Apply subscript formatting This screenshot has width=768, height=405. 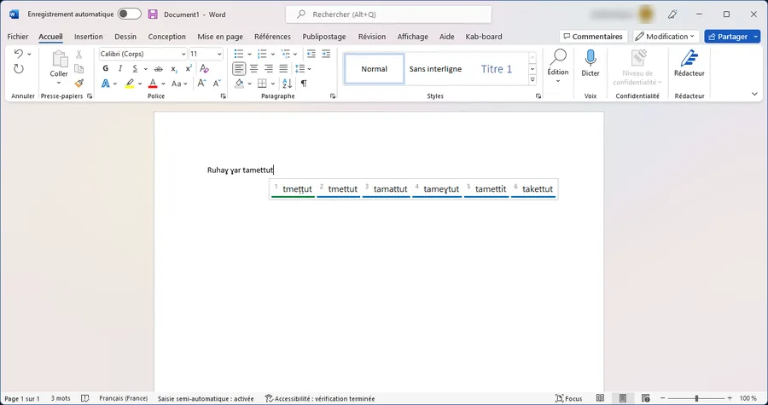(174, 69)
